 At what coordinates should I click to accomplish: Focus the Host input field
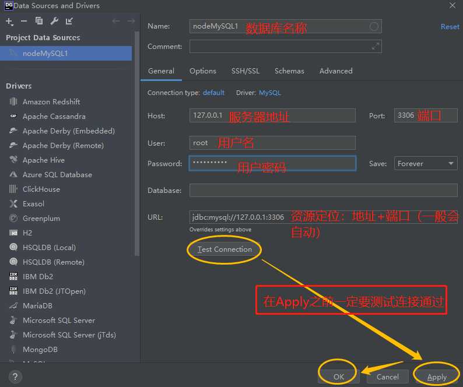pos(272,115)
